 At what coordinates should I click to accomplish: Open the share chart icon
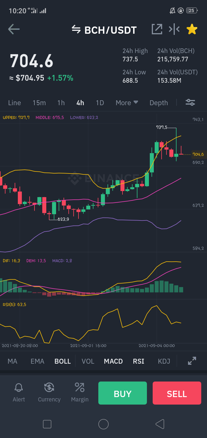(157, 29)
